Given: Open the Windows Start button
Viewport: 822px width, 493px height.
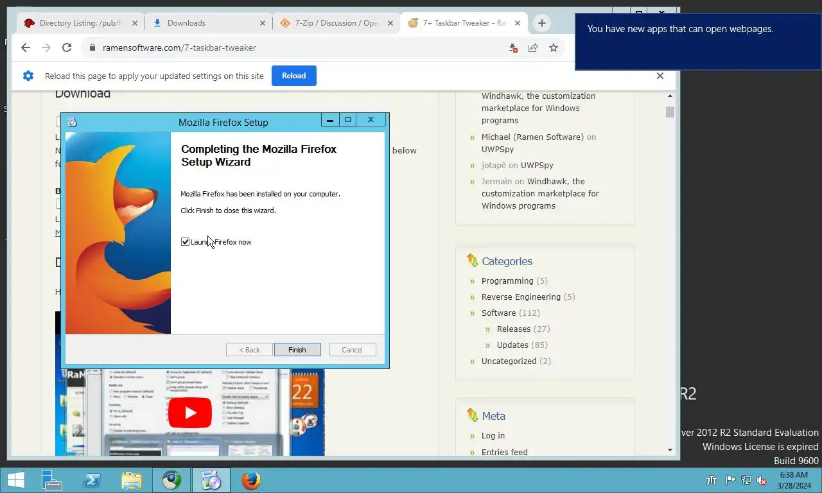Looking at the screenshot, I should [16, 480].
